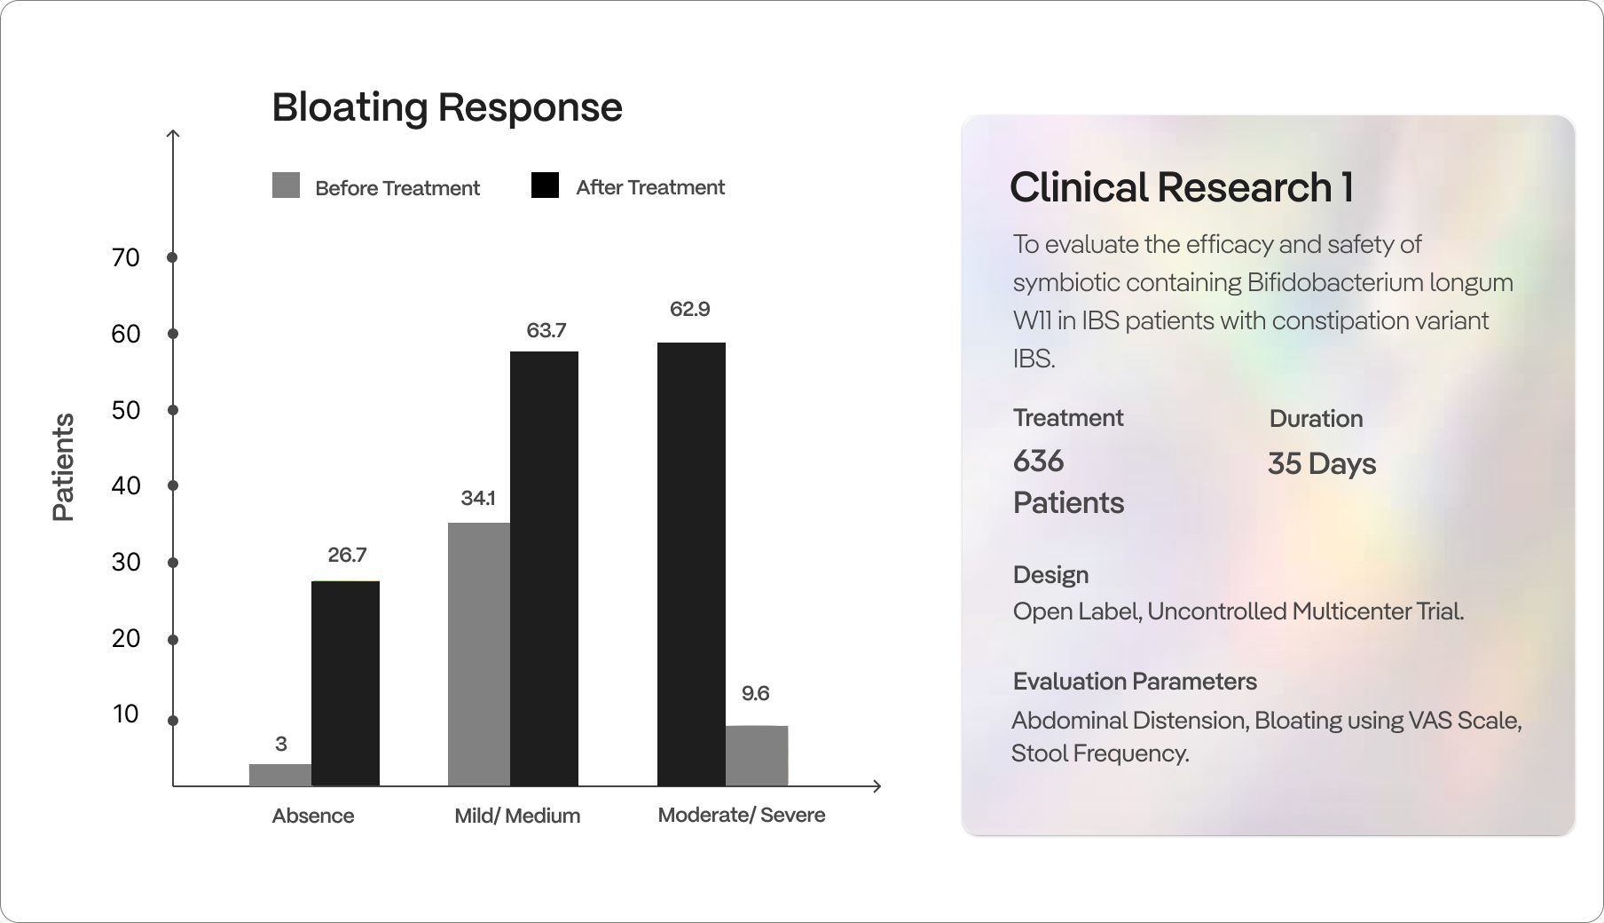The height and width of the screenshot is (923, 1604).
Task: Select the dark Absence bar labeled 26.7
Action: pyautogui.click(x=345, y=682)
